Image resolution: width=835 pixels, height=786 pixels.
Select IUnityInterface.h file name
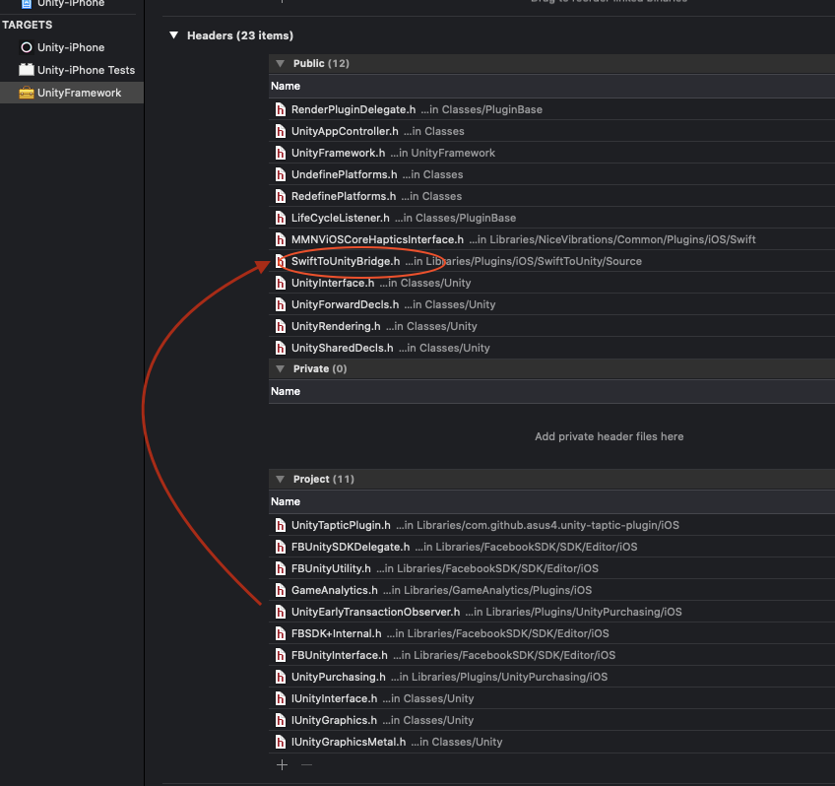point(335,698)
